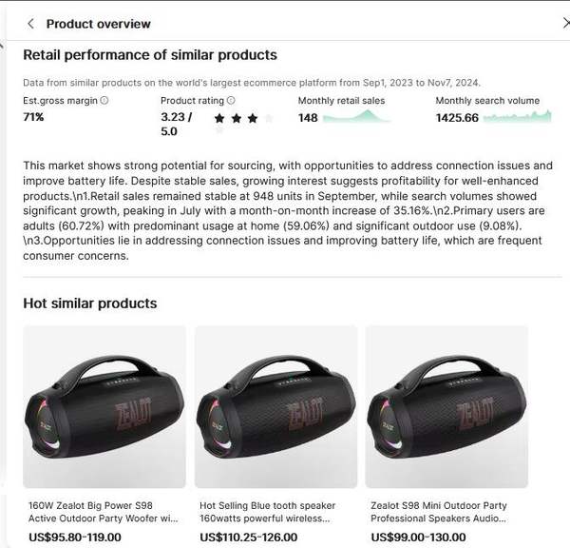
Task: View the Monthly search volume sparkline chart
Action: (518, 116)
